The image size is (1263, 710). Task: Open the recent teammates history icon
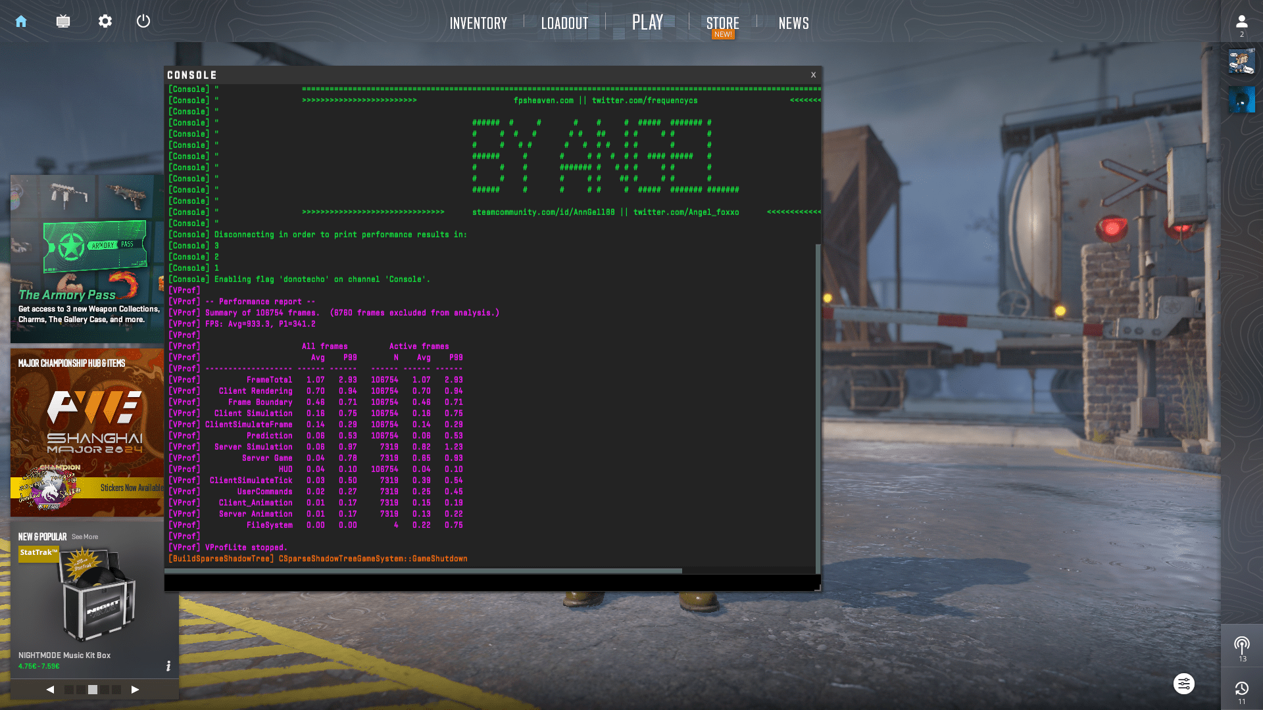1241,688
